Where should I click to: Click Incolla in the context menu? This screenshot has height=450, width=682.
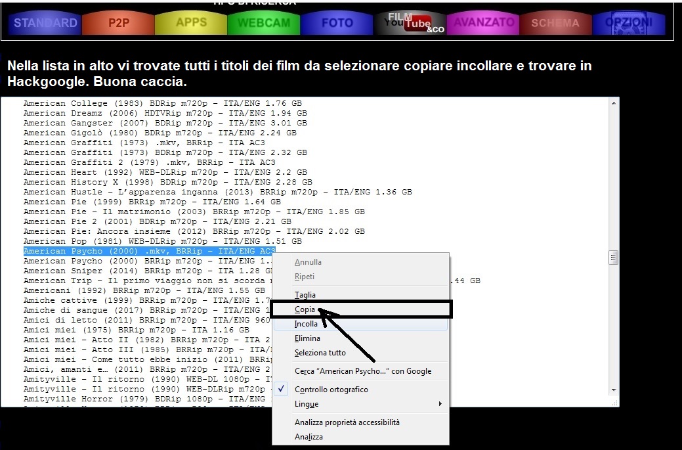(x=360, y=324)
